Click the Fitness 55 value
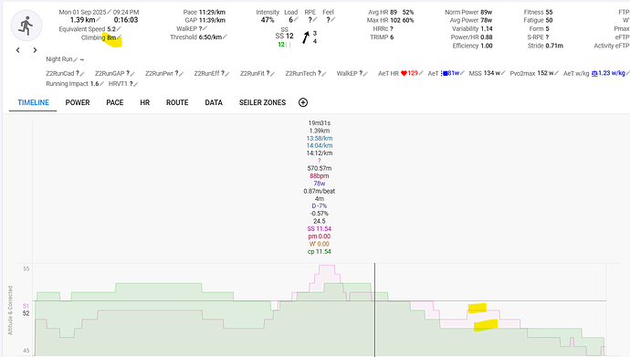Viewport: 630px width, 357px height. click(x=549, y=12)
